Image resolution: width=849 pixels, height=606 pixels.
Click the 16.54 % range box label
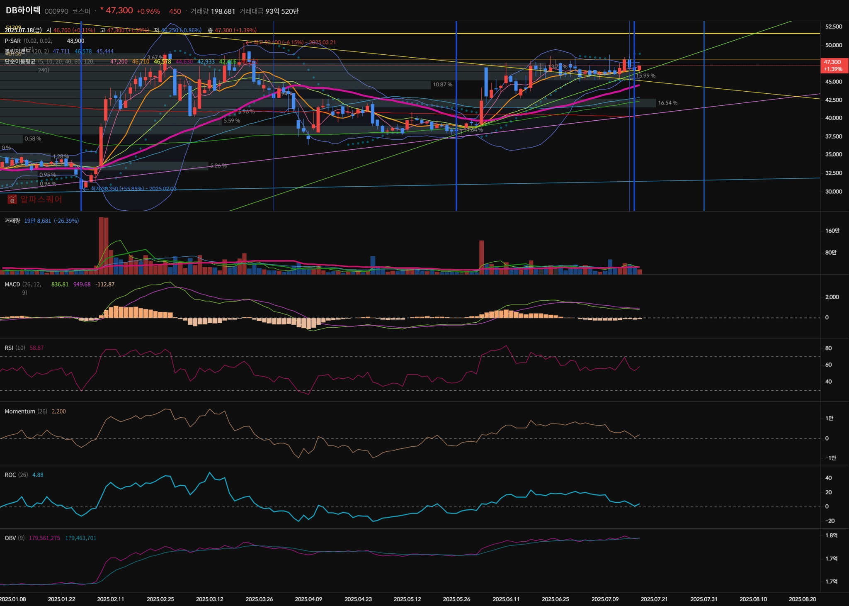click(667, 102)
